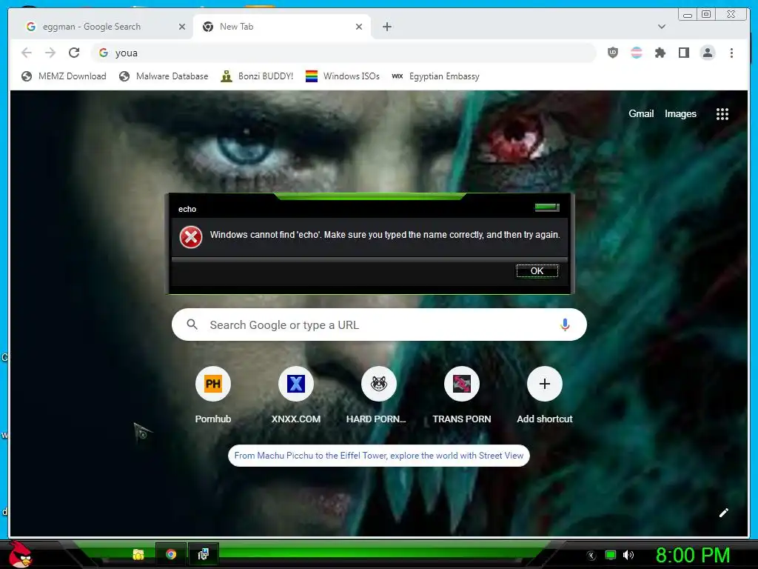Start voice search with microphone icon
This screenshot has height=569, width=758.
click(x=565, y=325)
